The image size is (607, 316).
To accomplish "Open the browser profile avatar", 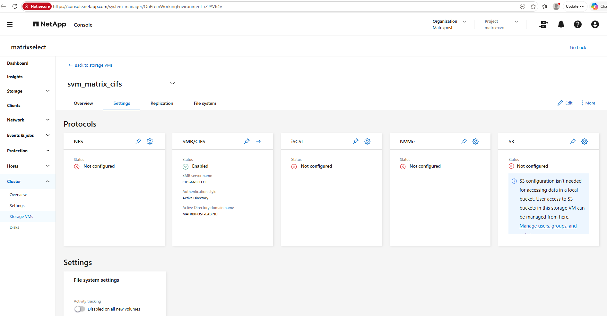I will point(556,6).
